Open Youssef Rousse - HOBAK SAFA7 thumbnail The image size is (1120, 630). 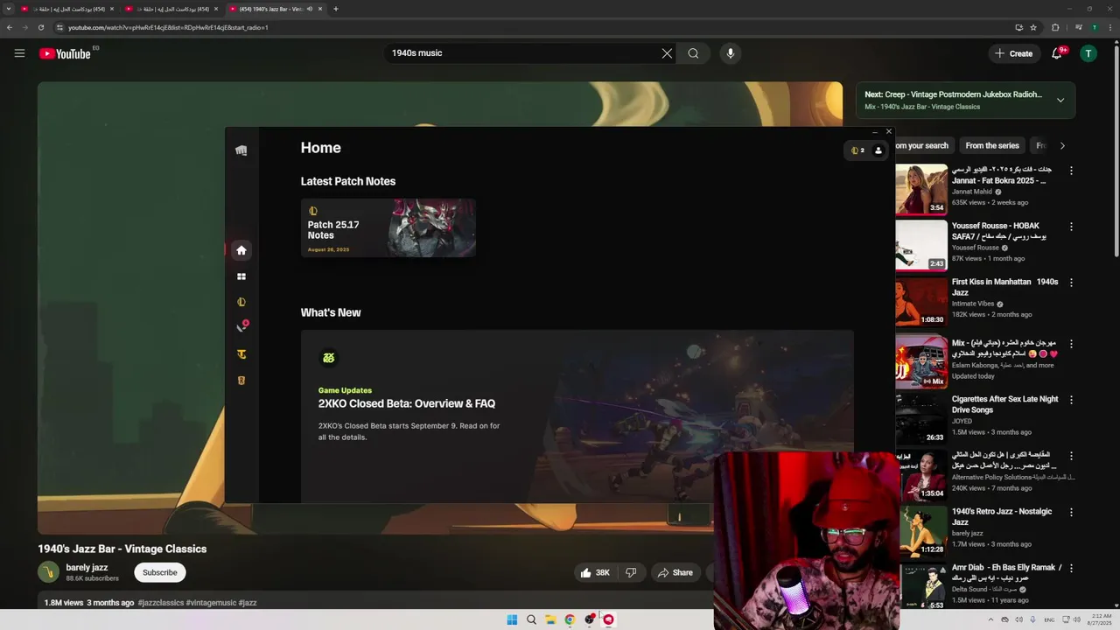921,246
